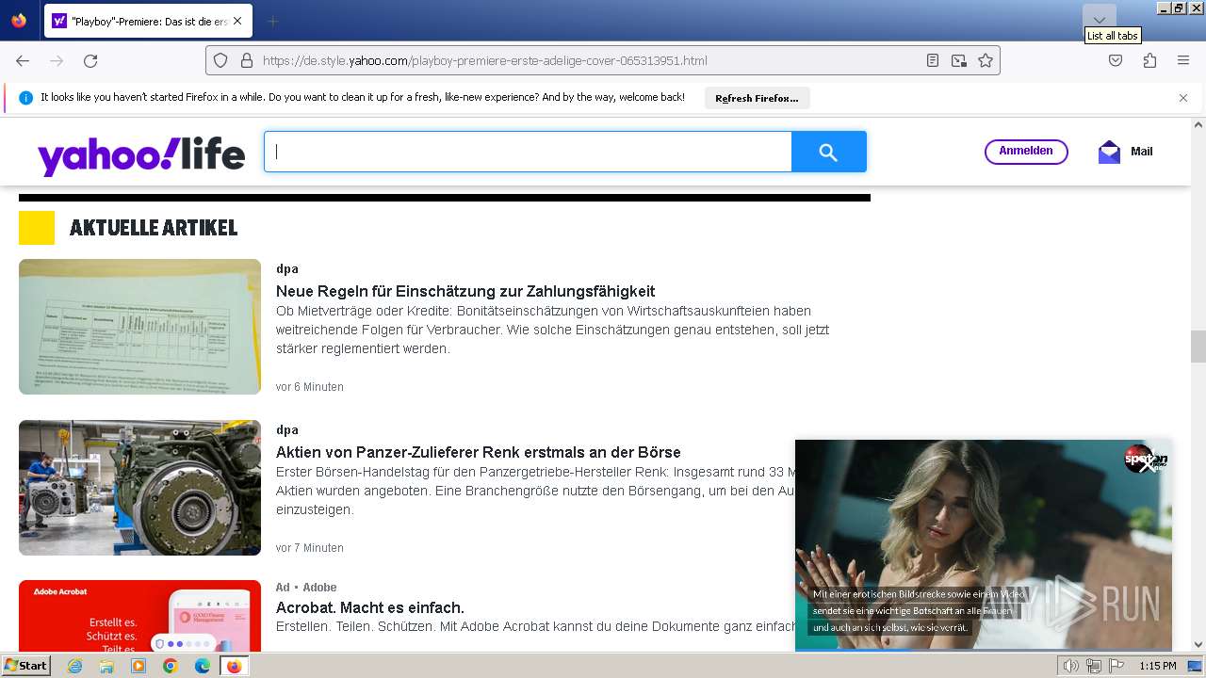Focus the Yahoo search field
Image resolution: width=1206 pixels, height=678 pixels.
[528, 152]
